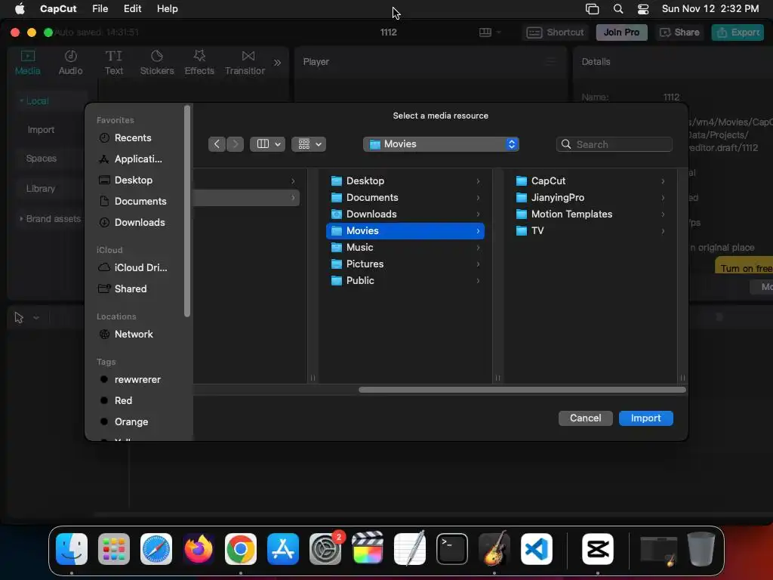773x580 pixels.
Task: Click the sidebar vertical scrollbar
Action: (x=187, y=211)
